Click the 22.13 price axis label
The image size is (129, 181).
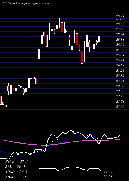[x=120, y=96]
